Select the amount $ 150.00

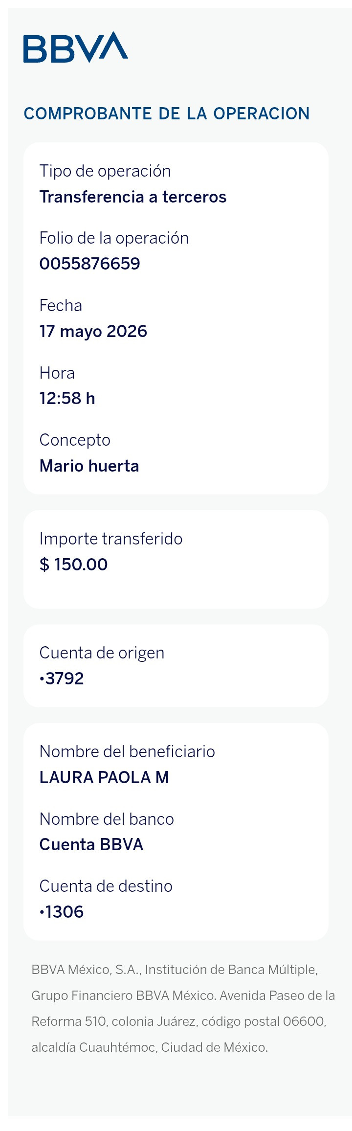74,564
